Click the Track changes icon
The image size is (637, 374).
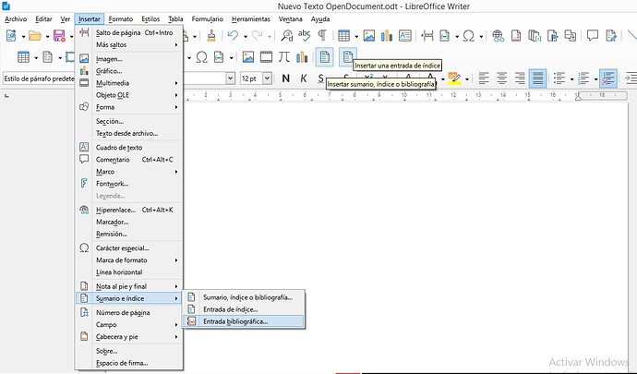click(611, 36)
